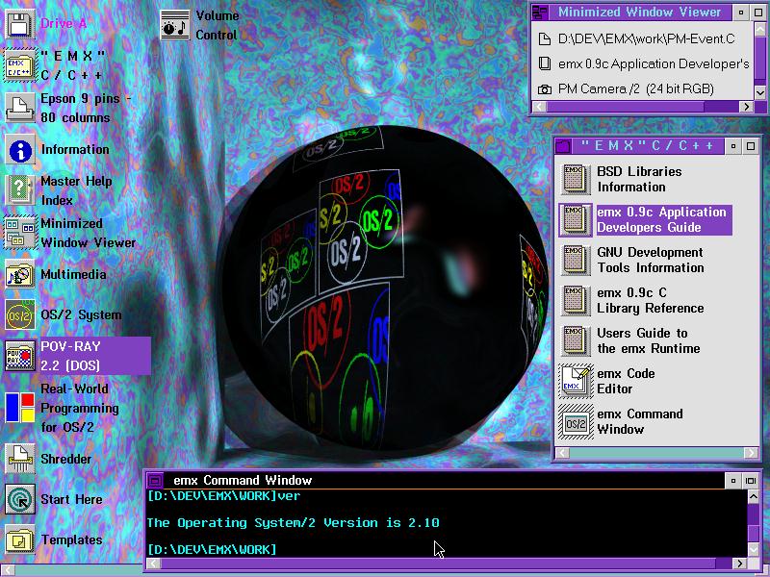Maximize the Minimized Window Viewer window
Image resolution: width=770 pixels, height=577 pixels.
pyautogui.click(x=758, y=13)
